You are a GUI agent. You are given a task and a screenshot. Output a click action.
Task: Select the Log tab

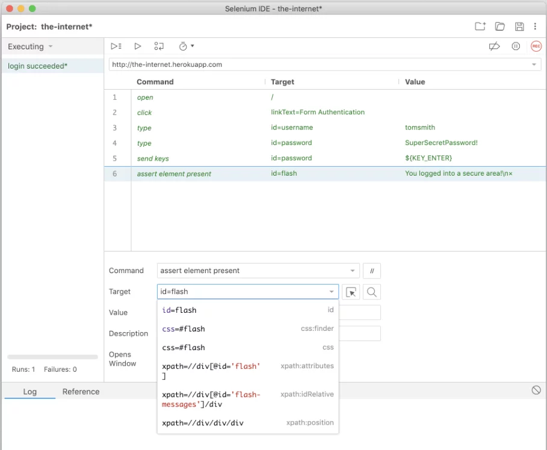coord(29,392)
